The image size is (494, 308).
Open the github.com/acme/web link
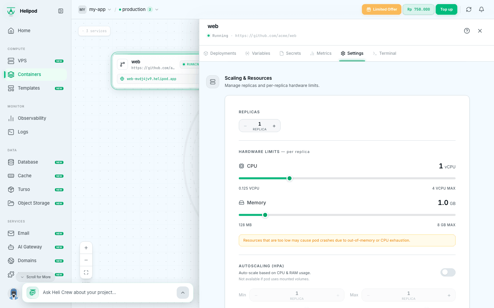point(266,36)
